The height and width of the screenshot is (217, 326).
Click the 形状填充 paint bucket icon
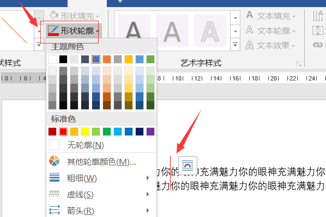tap(54, 15)
